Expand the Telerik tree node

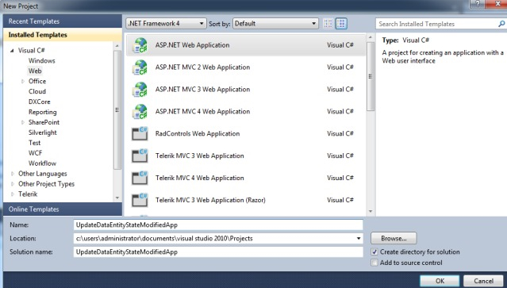[13, 194]
